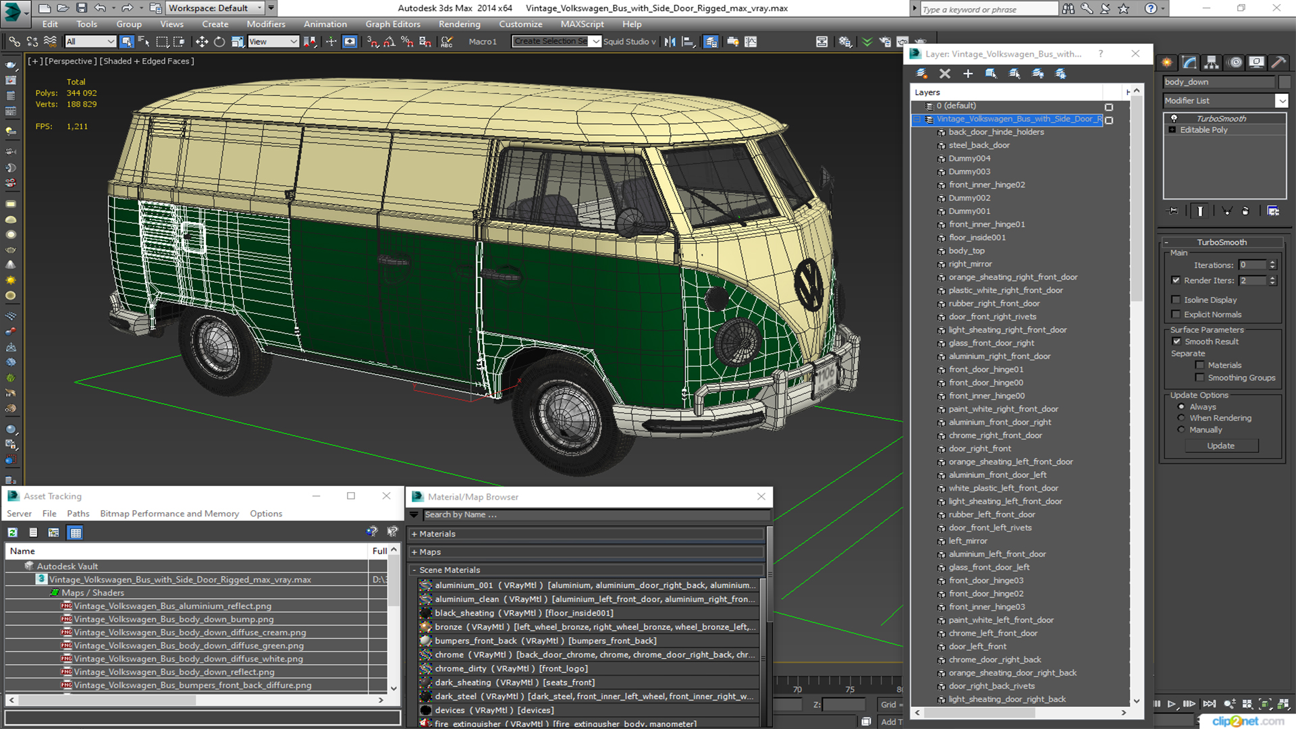Open Create Selection Set dropdown
The width and height of the screenshot is (1296, 729).
tap(595, 42)
